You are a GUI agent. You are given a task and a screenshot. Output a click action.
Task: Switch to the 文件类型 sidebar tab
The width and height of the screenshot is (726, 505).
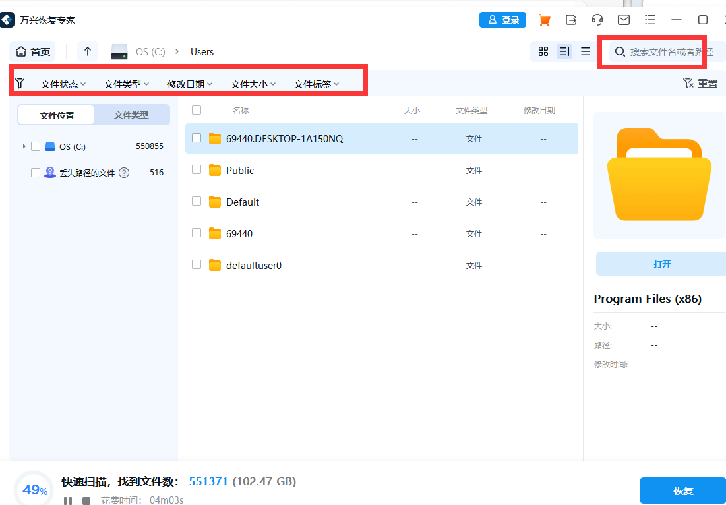coord(131,115)
